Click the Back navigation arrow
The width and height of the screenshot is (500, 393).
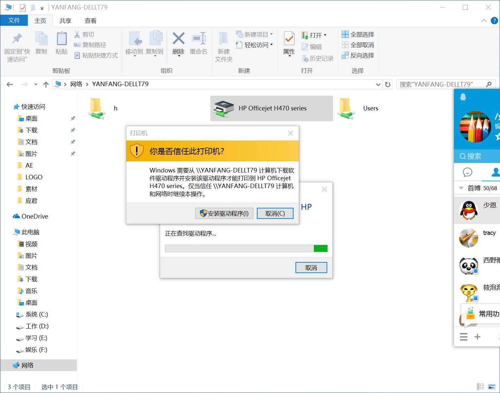click(x=10, y=84)
